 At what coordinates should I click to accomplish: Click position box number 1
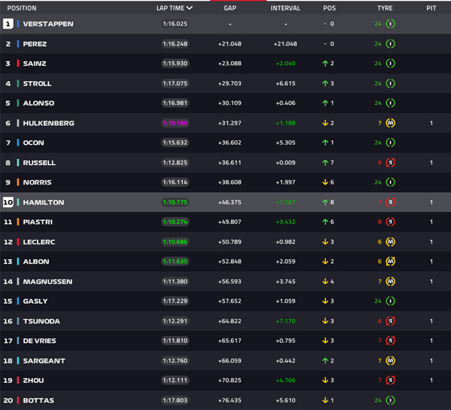coord(8,24)
